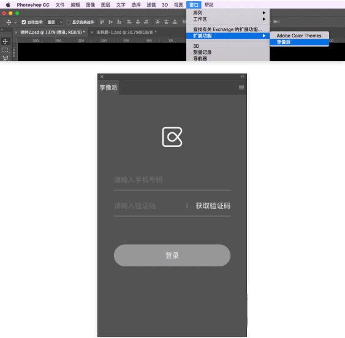The width and height of the screenshot is (345, 338).
Task: Choose 3D in the 窗口 menu
Action: (228, 46)
